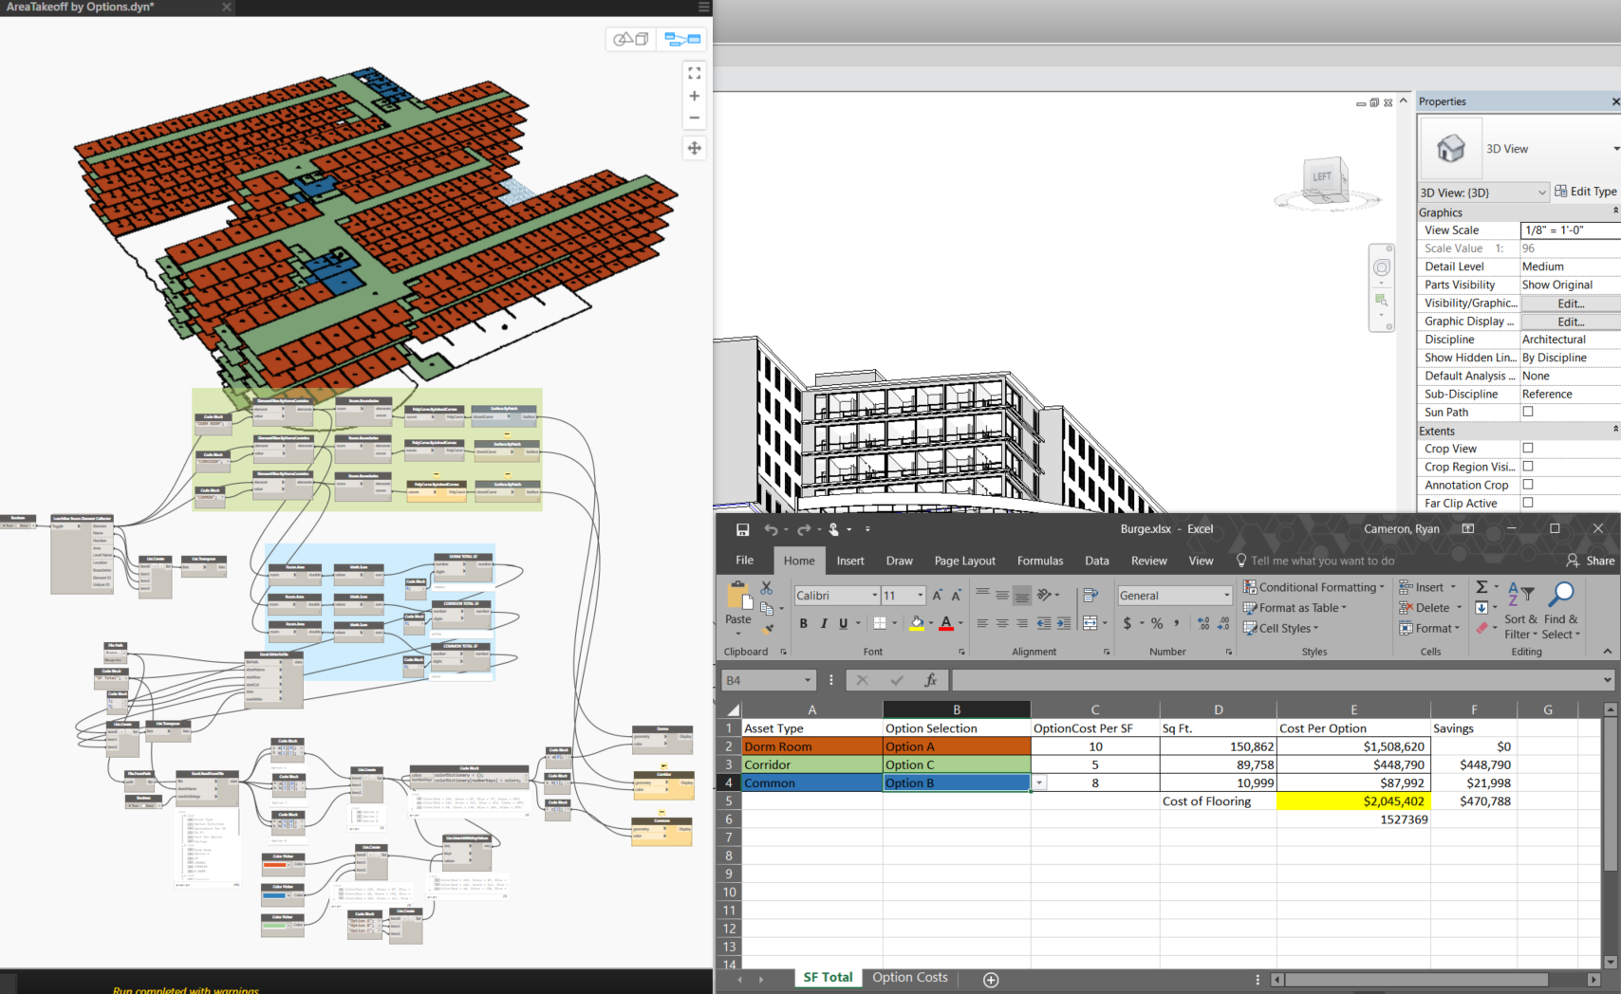
Task: Apply bold formatting in Excel
Action: coord(804,623)
